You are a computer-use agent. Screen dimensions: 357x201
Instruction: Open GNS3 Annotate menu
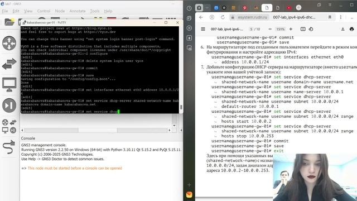[78, 11]
